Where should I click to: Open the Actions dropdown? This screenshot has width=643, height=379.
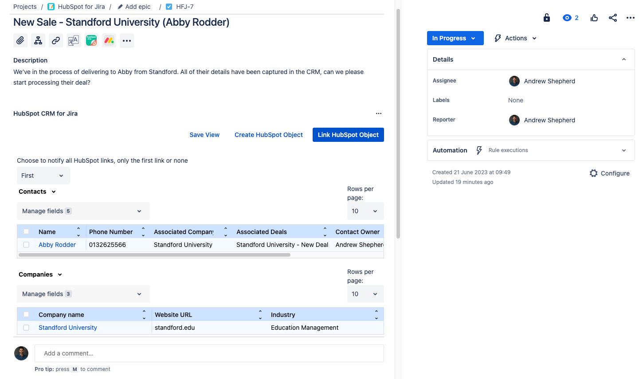(515, 38)
